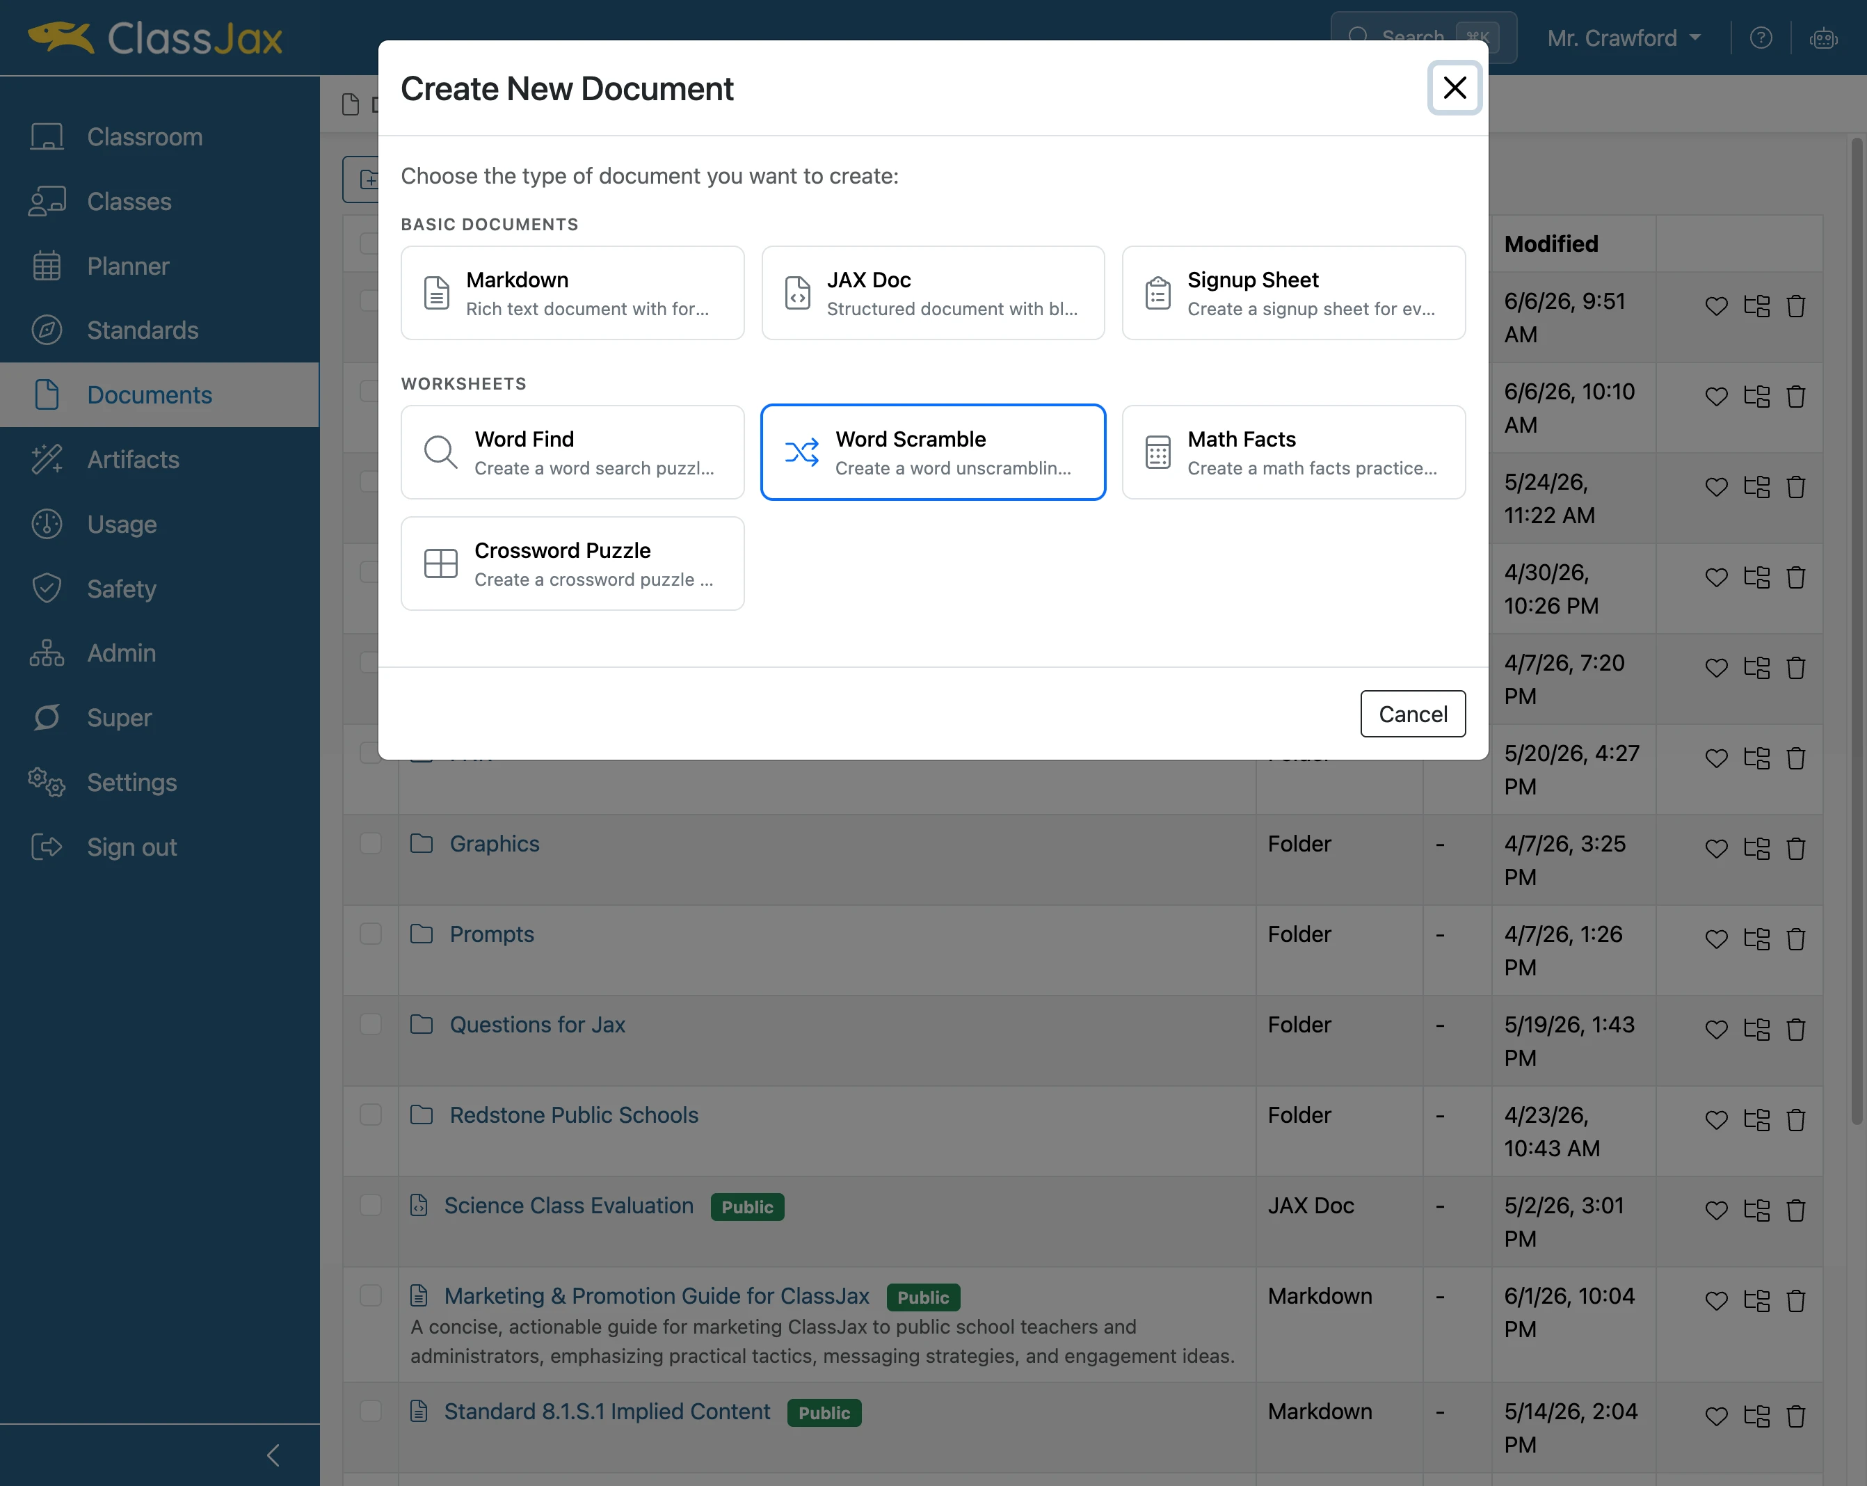1867x1486 pixels.
Task: Select the Math Facts worksheet
Action: pyautogui.click(x=1293, y=452)
